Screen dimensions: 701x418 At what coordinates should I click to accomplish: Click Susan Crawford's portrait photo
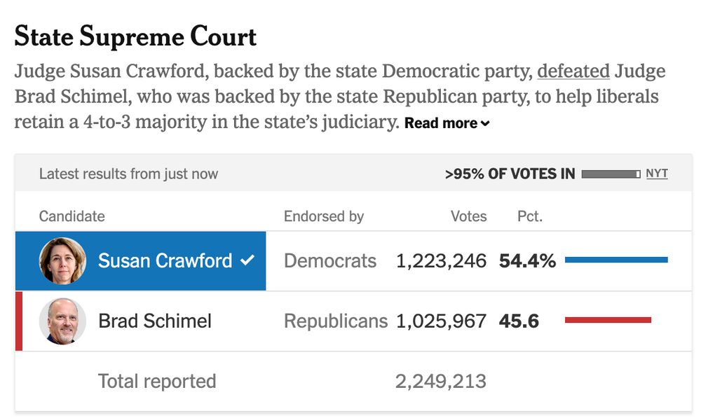[x=62, y=260]
